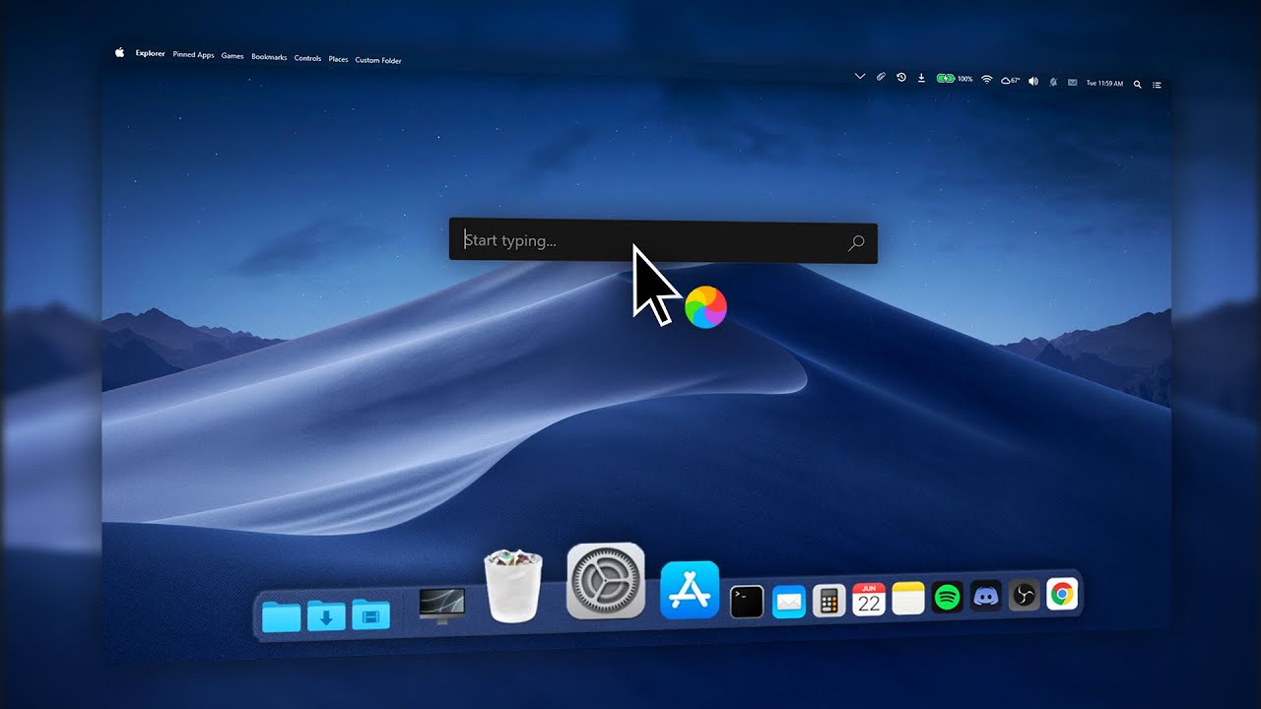Click the keyboard input tray icon

click(x=1072, y=83)
